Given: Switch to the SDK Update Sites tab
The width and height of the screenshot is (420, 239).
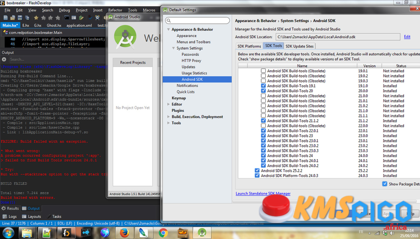Looking at the screenshot, I should point(300,46).
